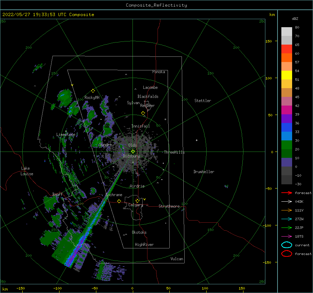Click the Calgary city label
This screenshot has height=293, width=313.
136,205
